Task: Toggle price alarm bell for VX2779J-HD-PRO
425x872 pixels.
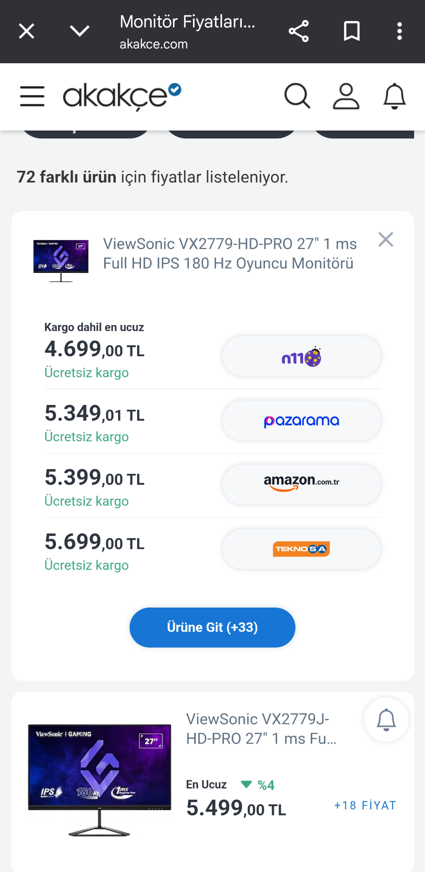Action: tap(386, 720)
